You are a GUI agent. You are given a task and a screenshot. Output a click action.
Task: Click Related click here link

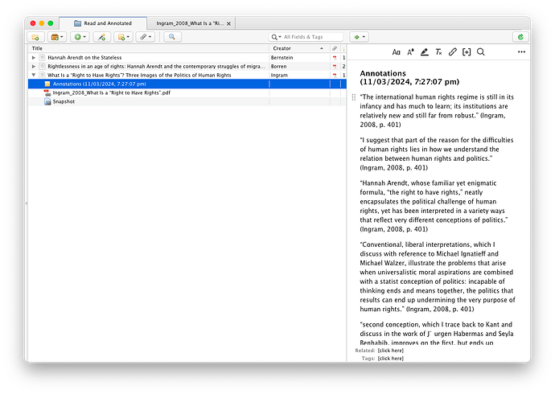click(x=390, y=351)
